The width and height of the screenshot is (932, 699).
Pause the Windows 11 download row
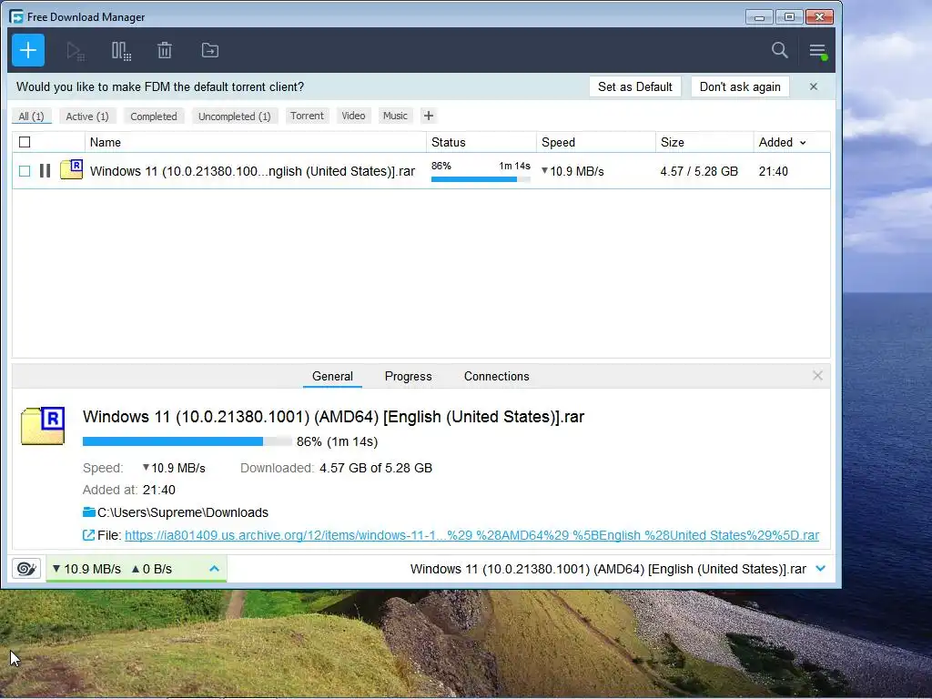pos(45,171)
